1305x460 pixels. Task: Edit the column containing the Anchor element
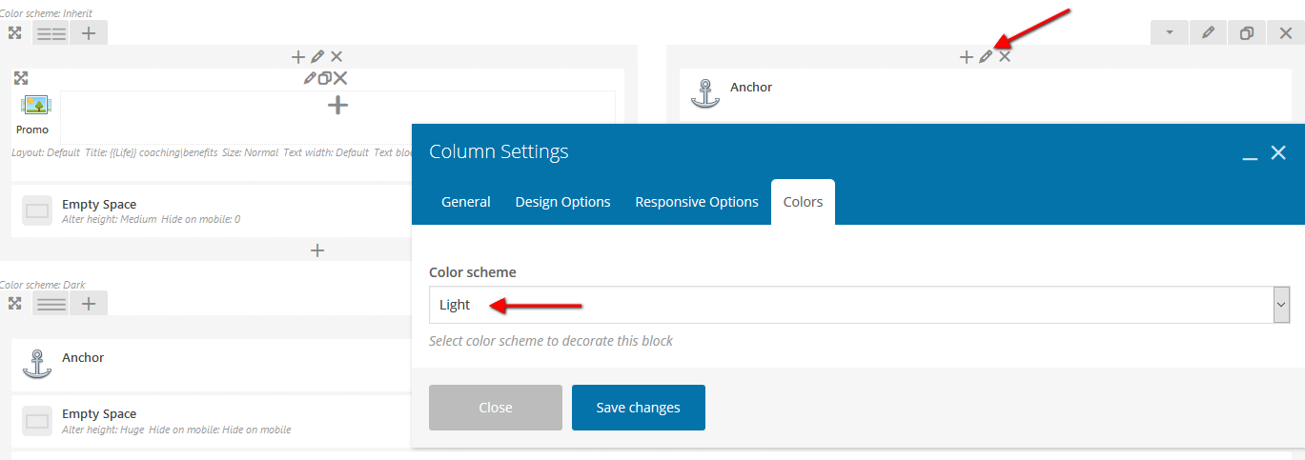tap(986, 57)
